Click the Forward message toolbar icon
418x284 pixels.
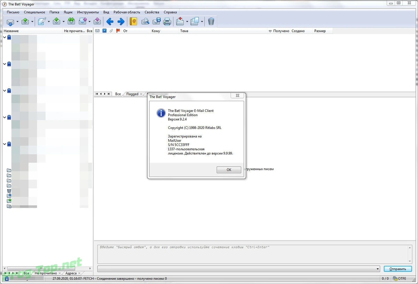(x=83, y=22)
